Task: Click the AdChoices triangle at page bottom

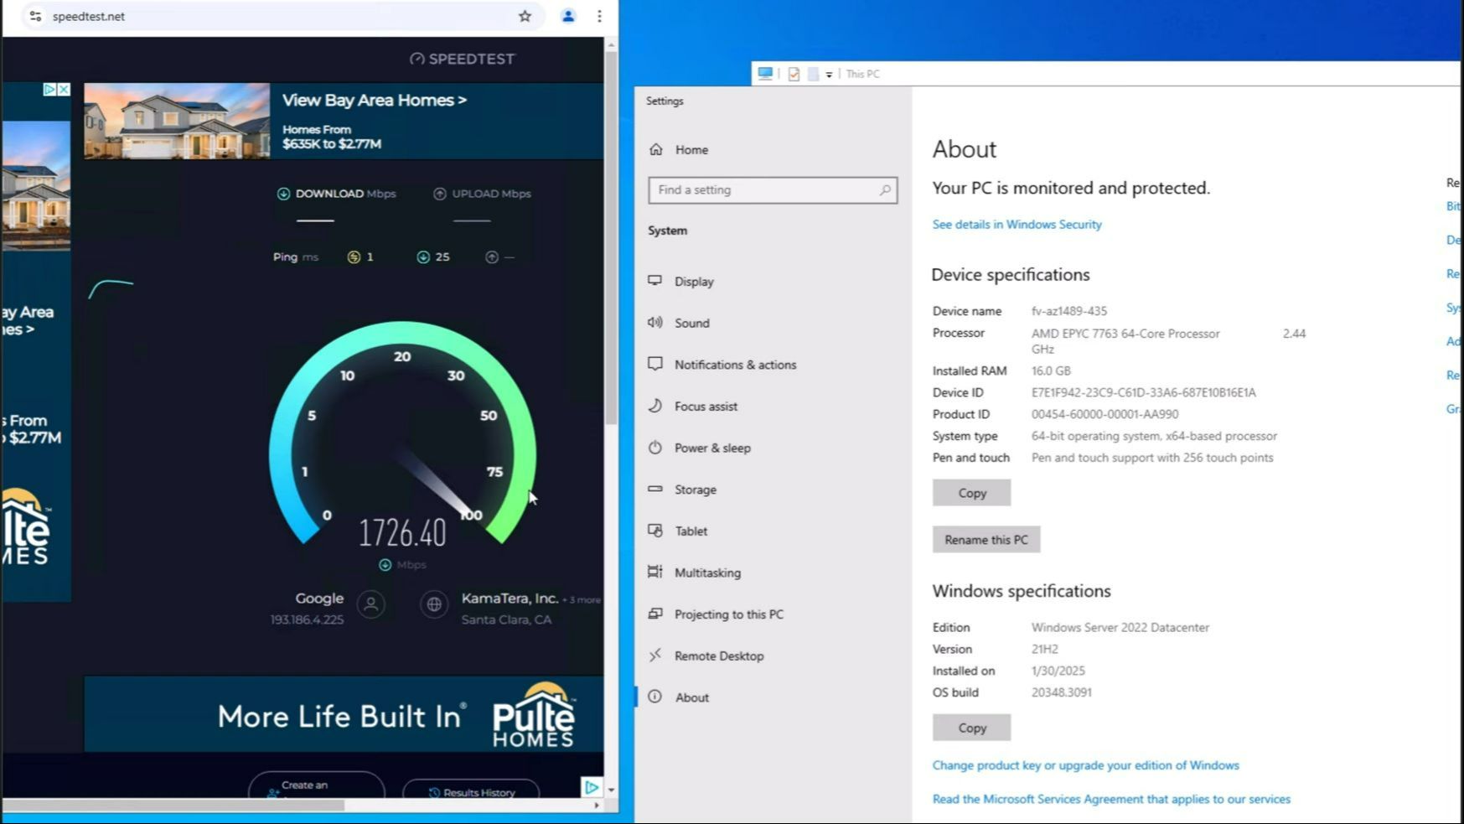Action: (592, 787)
